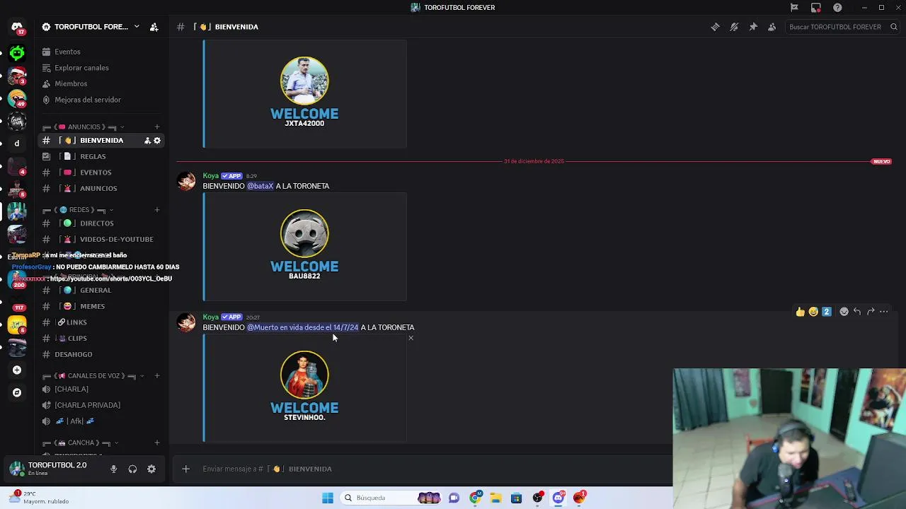Click Koya username on 8:29 message
This screenshot has width=906, height=509.
click(x=211, y=176)
